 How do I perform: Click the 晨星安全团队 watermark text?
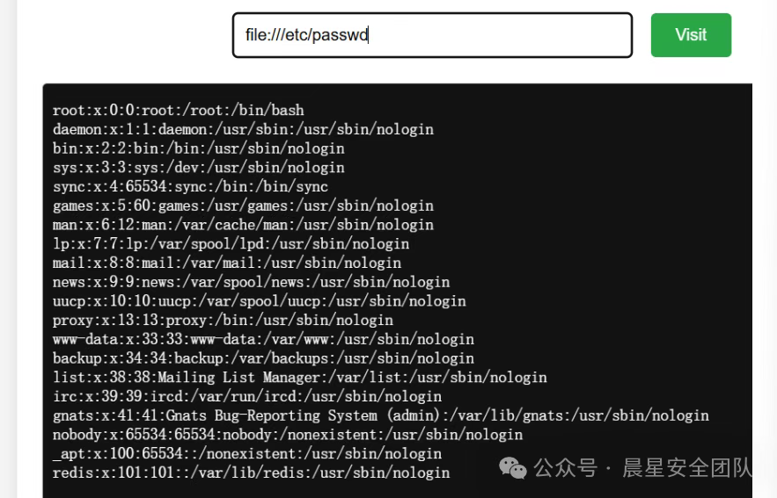tap(687, 468)
